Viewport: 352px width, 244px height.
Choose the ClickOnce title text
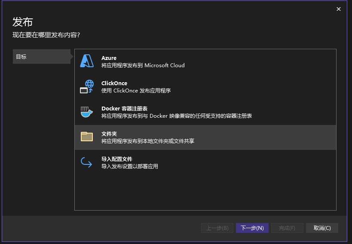point(114,83)
